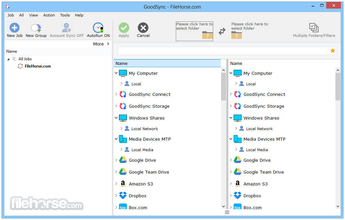Click the sync direction arrows icon

222,31
